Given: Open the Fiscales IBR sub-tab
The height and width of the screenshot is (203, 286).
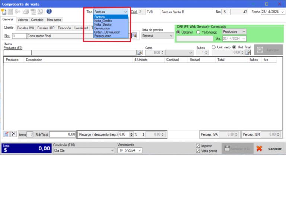Looking at the screenshot, I should [46, 28].
